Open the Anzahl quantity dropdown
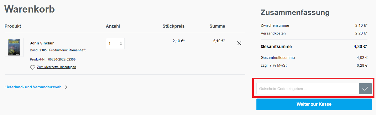This screenshot has height=115, width=376. (115, 44)
